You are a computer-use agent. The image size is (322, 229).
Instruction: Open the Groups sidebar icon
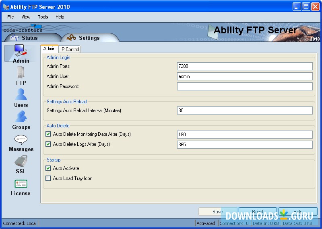[21, 120]
